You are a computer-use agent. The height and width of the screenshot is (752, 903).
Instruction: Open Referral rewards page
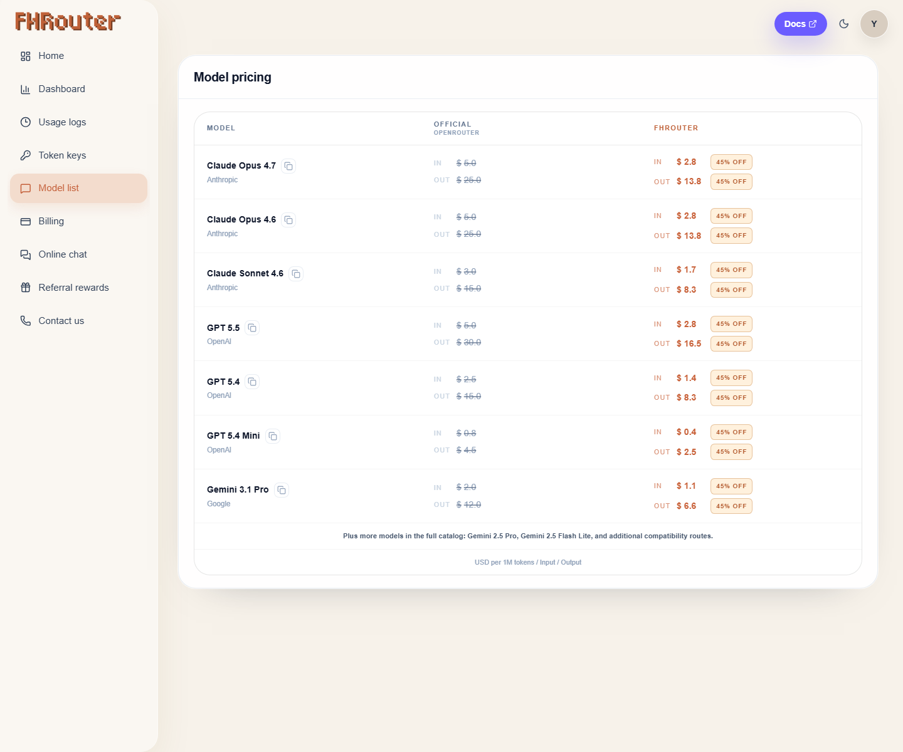78,288
